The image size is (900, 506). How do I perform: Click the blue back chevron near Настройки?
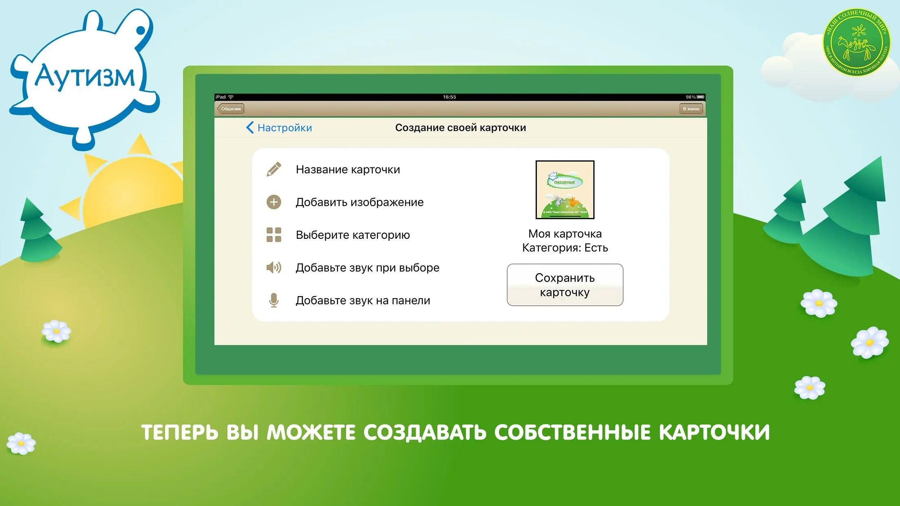click(250, 128)
